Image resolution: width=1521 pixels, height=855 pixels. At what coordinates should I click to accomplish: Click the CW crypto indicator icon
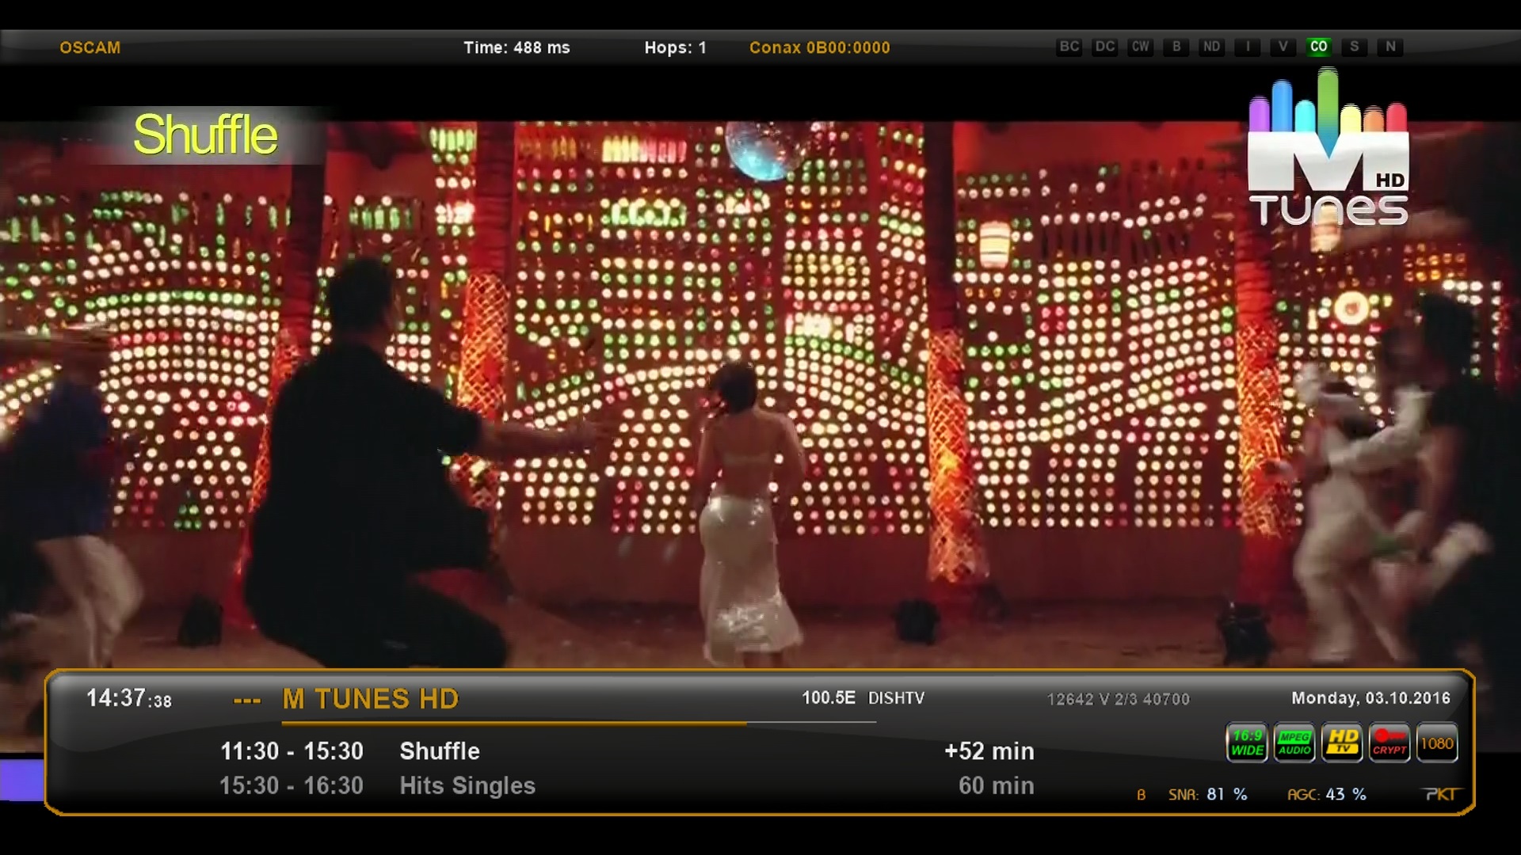pos(1141,47)
